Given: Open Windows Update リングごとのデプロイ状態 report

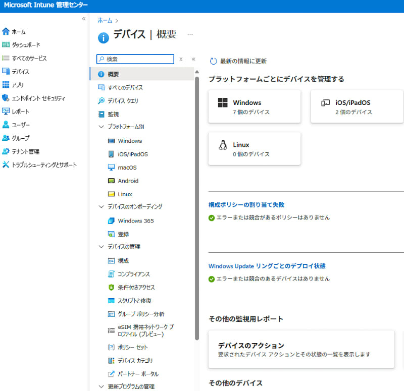Looking at the screenshot, I should click(266, 266).
